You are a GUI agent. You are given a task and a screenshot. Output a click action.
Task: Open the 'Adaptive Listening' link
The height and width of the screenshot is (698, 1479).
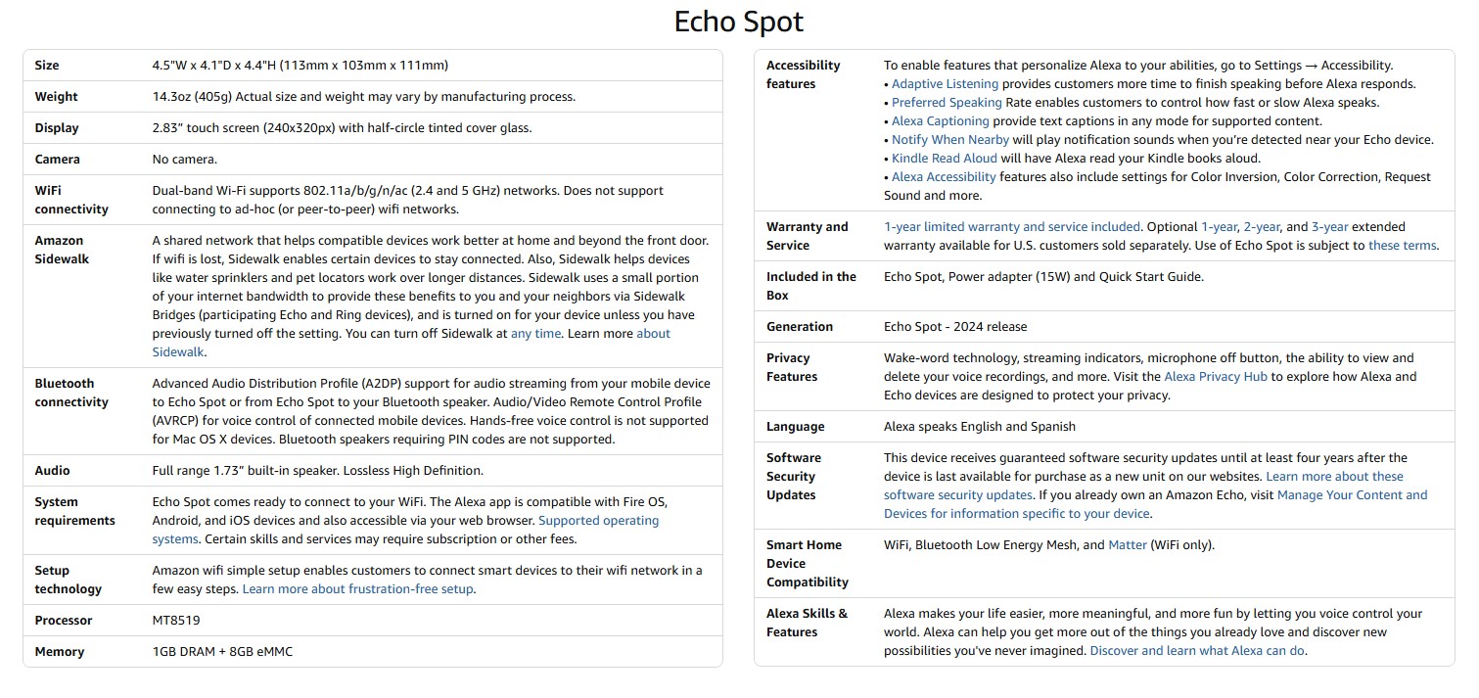click(945, 83)
